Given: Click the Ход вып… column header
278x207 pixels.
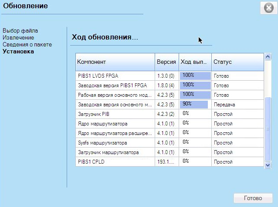Looking at the screenshot, I should [195, 62].
